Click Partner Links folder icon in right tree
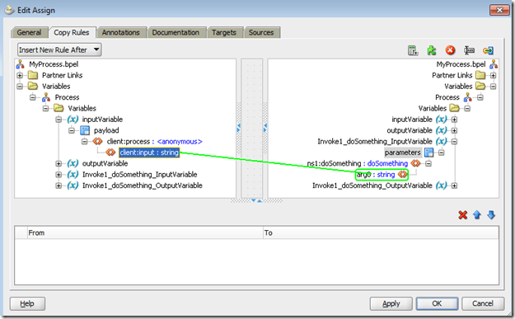515x319 pixels. pyautogui.click(x=480, y=76)
